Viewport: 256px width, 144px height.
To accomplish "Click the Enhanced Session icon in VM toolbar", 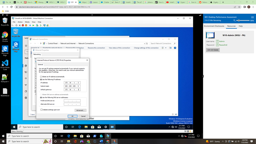I will point(44,25).
